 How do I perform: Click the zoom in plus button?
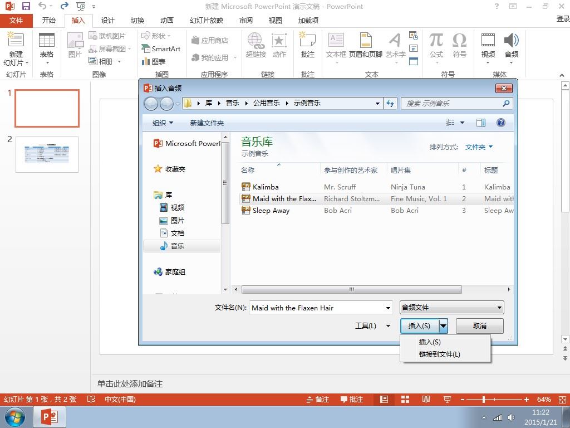526,400
